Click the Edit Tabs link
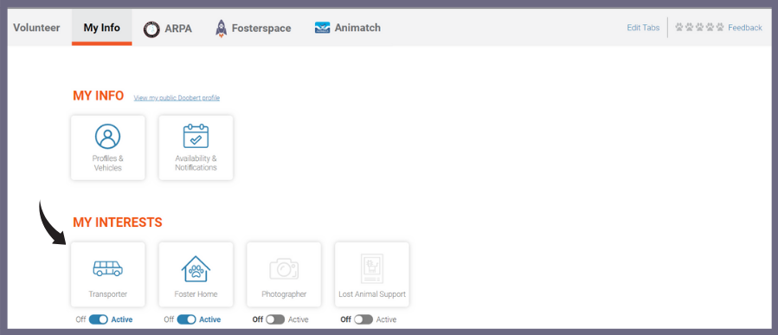 pyautogui.click(x=643, y=28)
